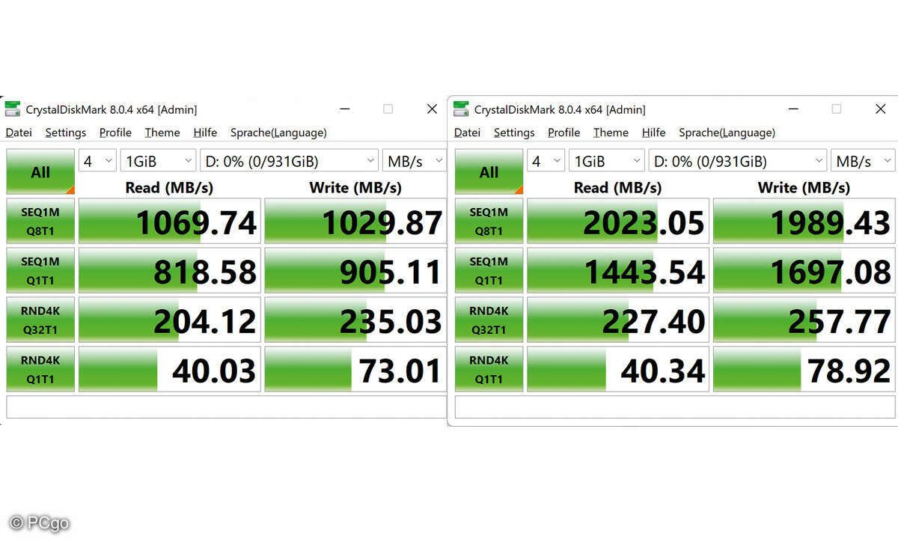The width and height of the screenshot is (898, 539).
Task: Click read value 818.58 in left window
Action: point(170,271)
